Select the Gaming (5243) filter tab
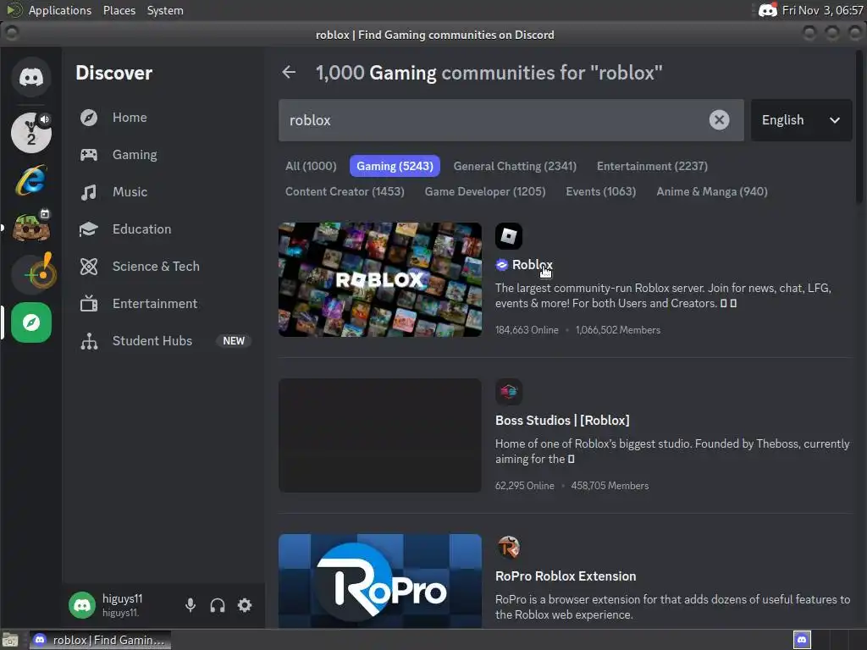867x650 pixels. tap(395, 167)
